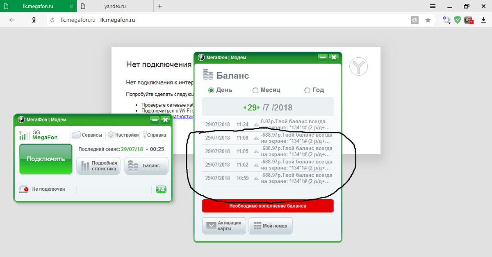The image size is (492, 257).
Task: Click the Последний сеанс date 29/07/18
Action: click(x=132, y=149)
